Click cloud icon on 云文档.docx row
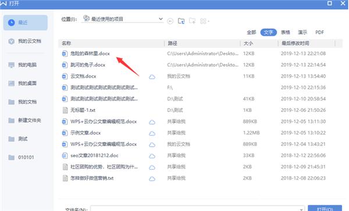Image resolution: width=349 pixels, height=211 pixels. tap(152, 77)
